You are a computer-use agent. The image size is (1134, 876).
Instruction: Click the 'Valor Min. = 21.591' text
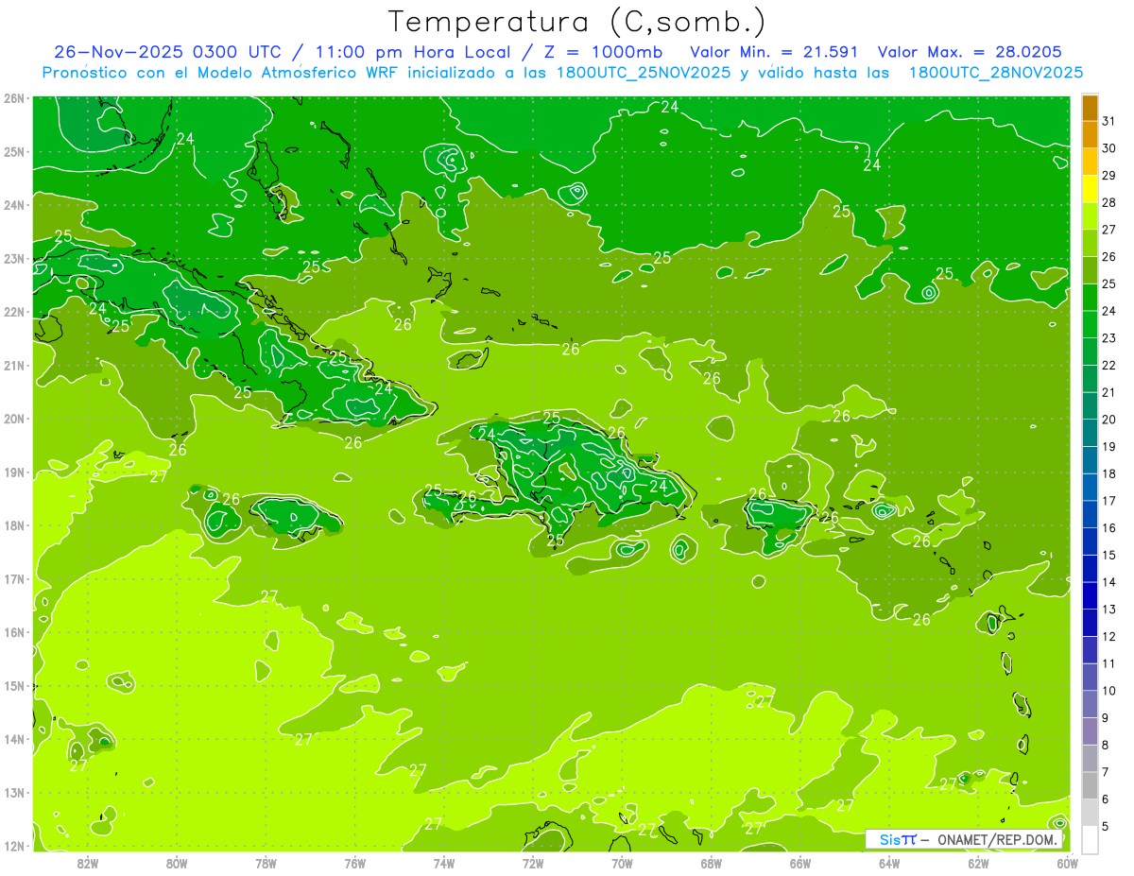click(774, 52)
